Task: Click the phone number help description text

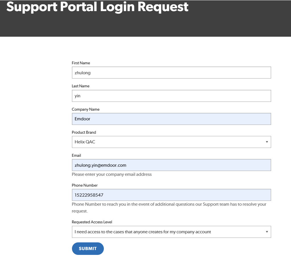Action: (169, 204)
